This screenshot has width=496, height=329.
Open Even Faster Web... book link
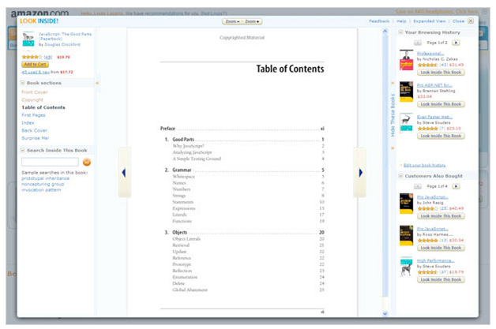pyautogui.click(x=434, y=117)
